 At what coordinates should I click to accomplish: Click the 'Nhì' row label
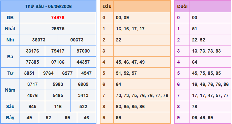[10, 40]
